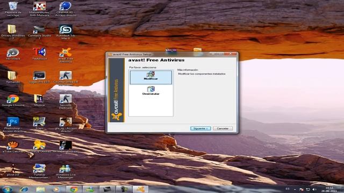Open Photoshop desktop shortcut
This screenshot has height=193, width=344.
click(13, 125)
